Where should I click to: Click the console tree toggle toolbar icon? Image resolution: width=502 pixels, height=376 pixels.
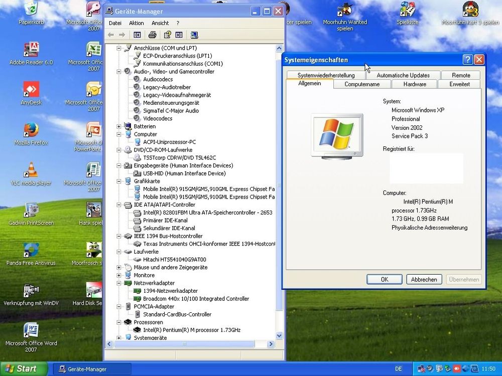[137, 35]
